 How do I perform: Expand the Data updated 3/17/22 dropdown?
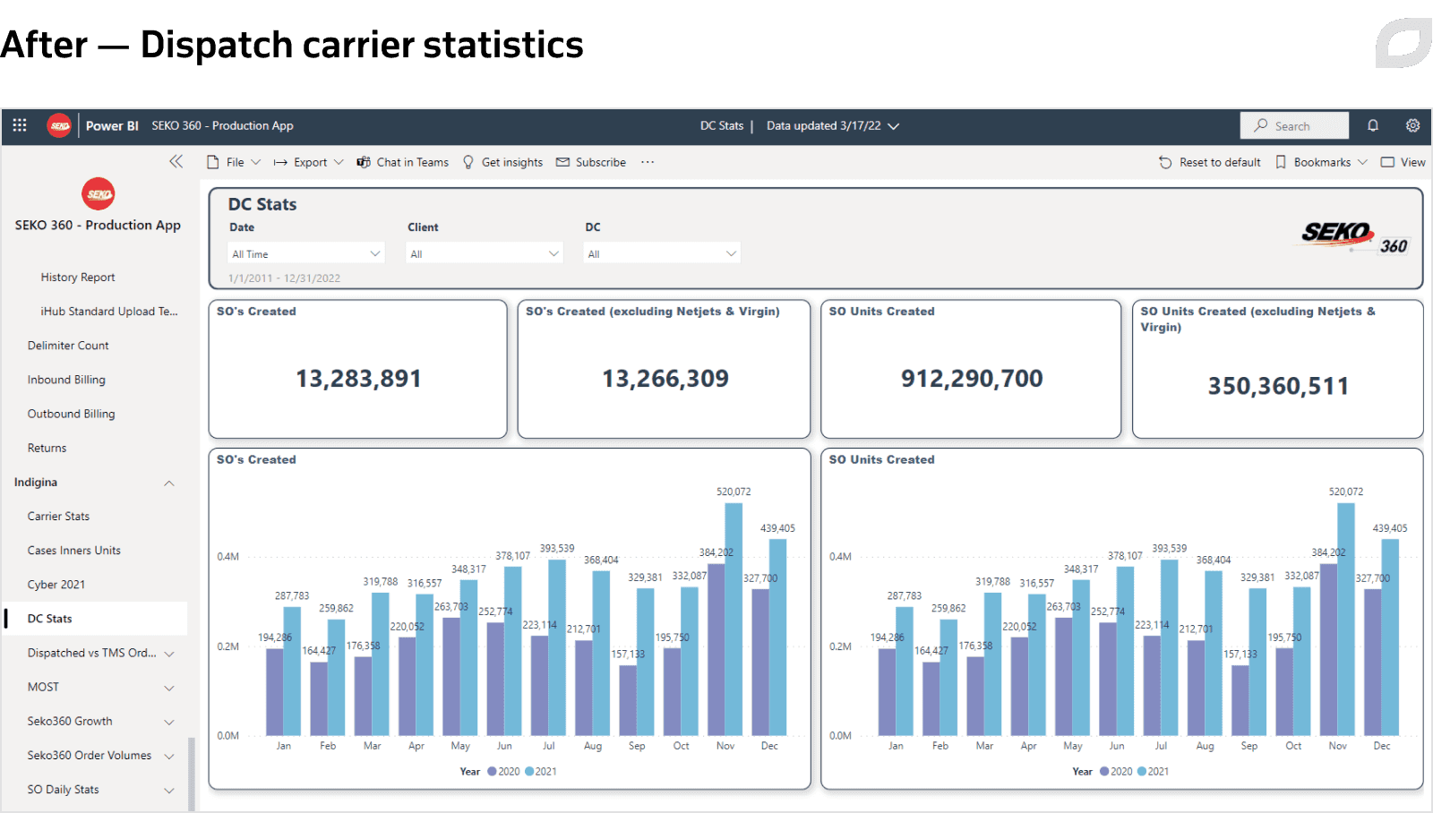pyautogui.click(x=833, y=125)
